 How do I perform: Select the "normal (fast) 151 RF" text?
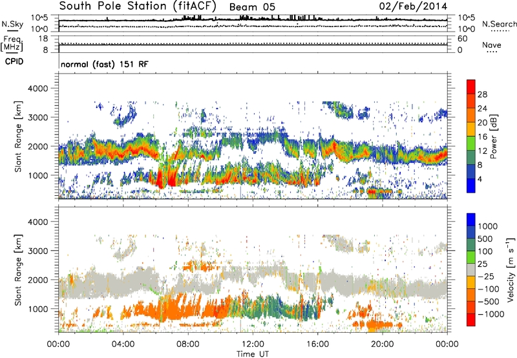coord(105,64)
